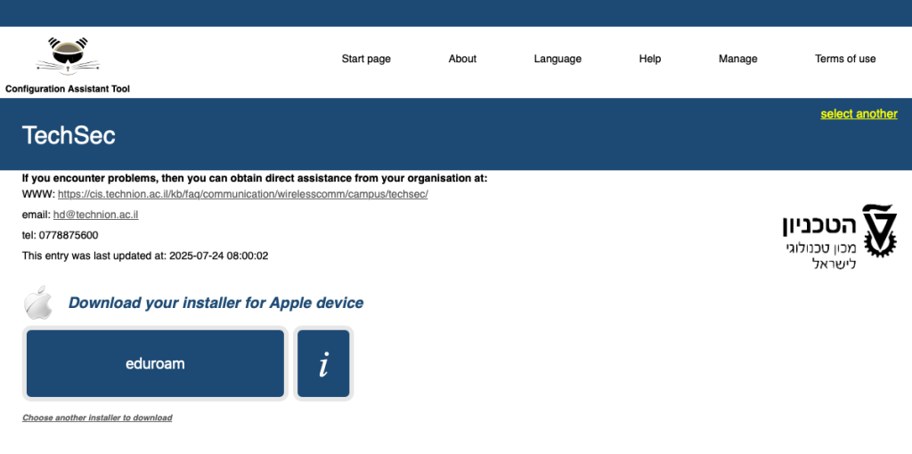Click the support telephone number 0778875600
The width and height of the screenshot is (912, 454).
pyautogui.click(x=69, y=235)
